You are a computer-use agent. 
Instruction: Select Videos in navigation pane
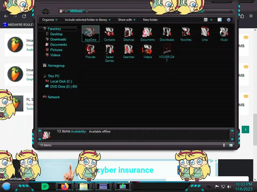[55, 55]
